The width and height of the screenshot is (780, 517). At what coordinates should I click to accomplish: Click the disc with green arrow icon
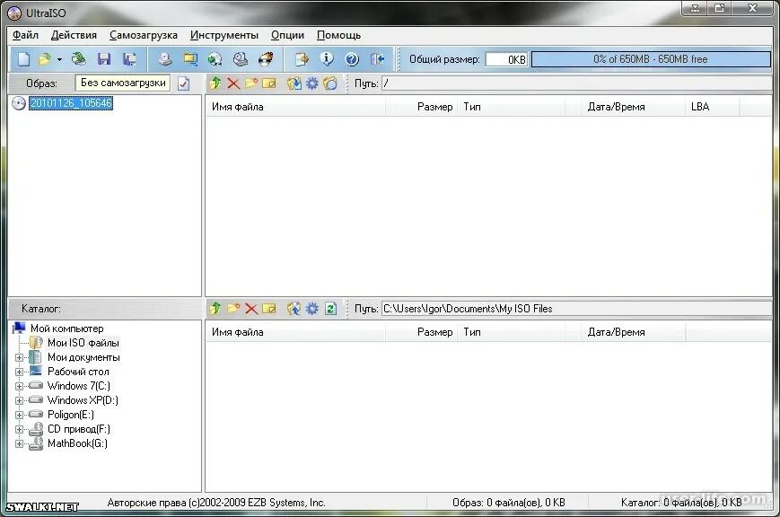click(x=215, y=59)
